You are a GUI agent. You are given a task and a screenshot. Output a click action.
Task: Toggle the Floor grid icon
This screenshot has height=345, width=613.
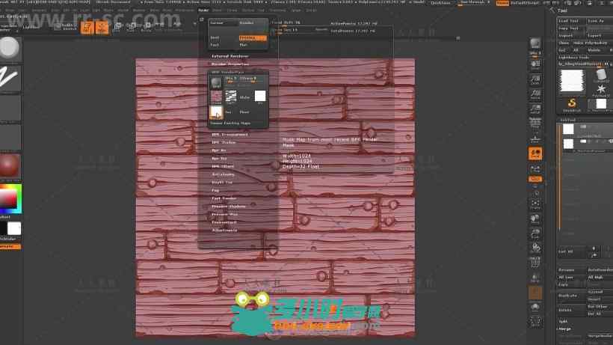(x=535, y=138)
